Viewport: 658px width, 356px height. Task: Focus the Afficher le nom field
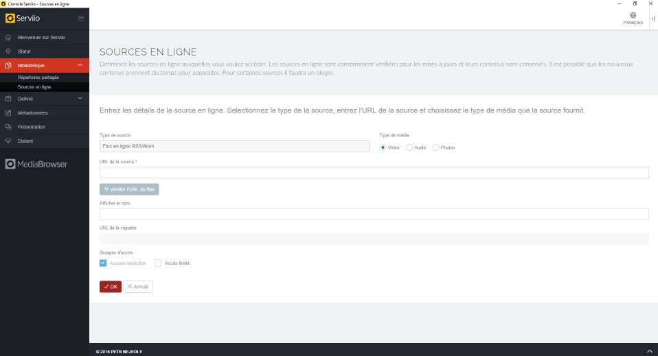374,214
